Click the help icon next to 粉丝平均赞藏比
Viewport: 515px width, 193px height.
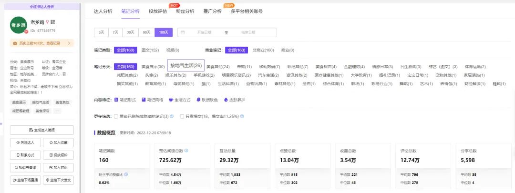click(x=126, y=174)
